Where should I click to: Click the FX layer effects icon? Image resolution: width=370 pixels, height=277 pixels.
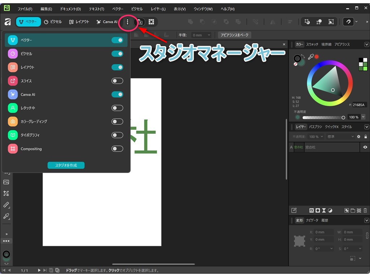[x=311, y=210]
